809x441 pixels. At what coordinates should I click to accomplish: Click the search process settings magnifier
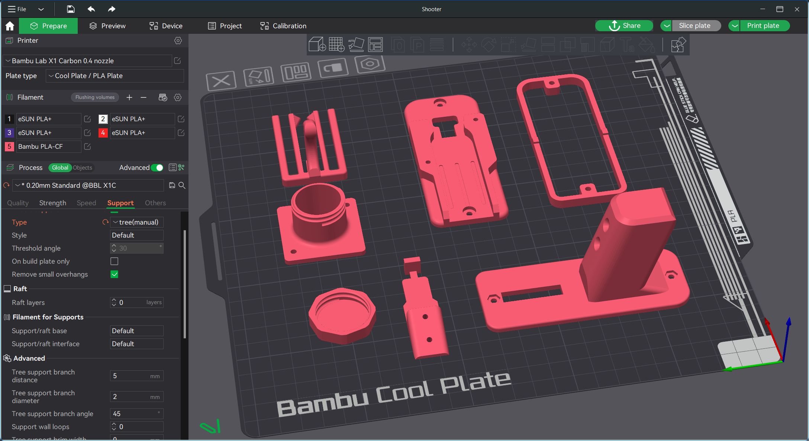[x=182, y=185]
